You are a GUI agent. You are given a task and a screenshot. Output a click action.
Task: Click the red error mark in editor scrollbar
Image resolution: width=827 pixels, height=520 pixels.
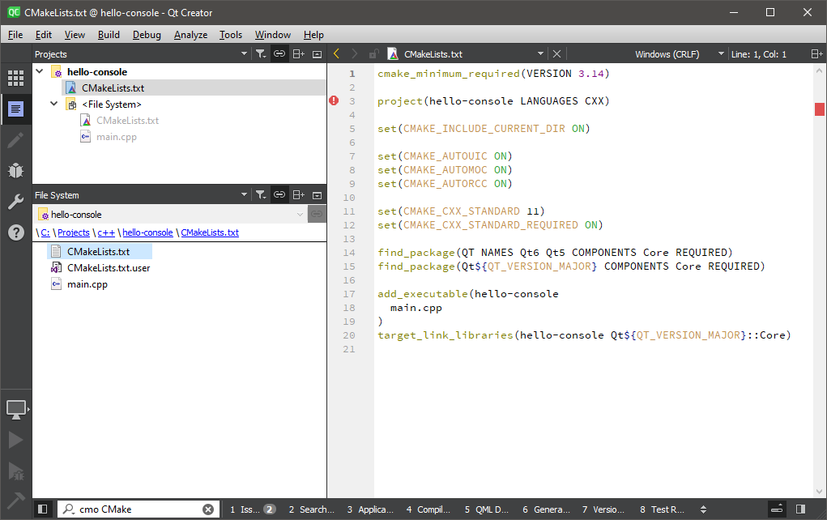pos(819,109)
